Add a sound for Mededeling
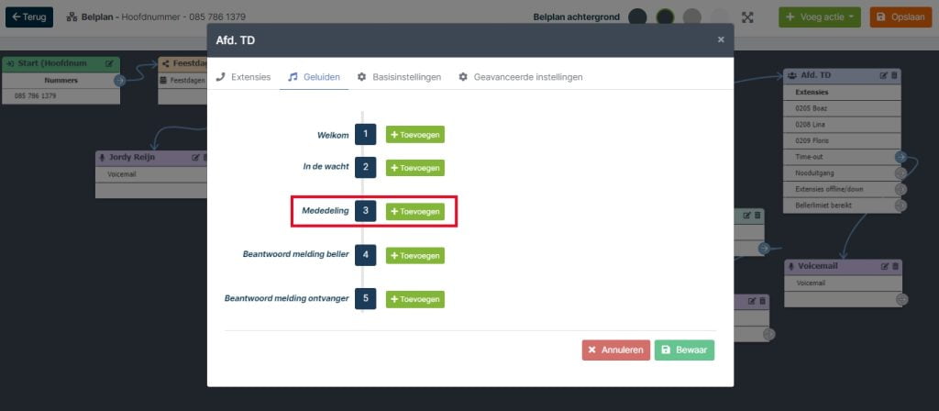This screenshot has width=939, height=411. tap(415, 212)
